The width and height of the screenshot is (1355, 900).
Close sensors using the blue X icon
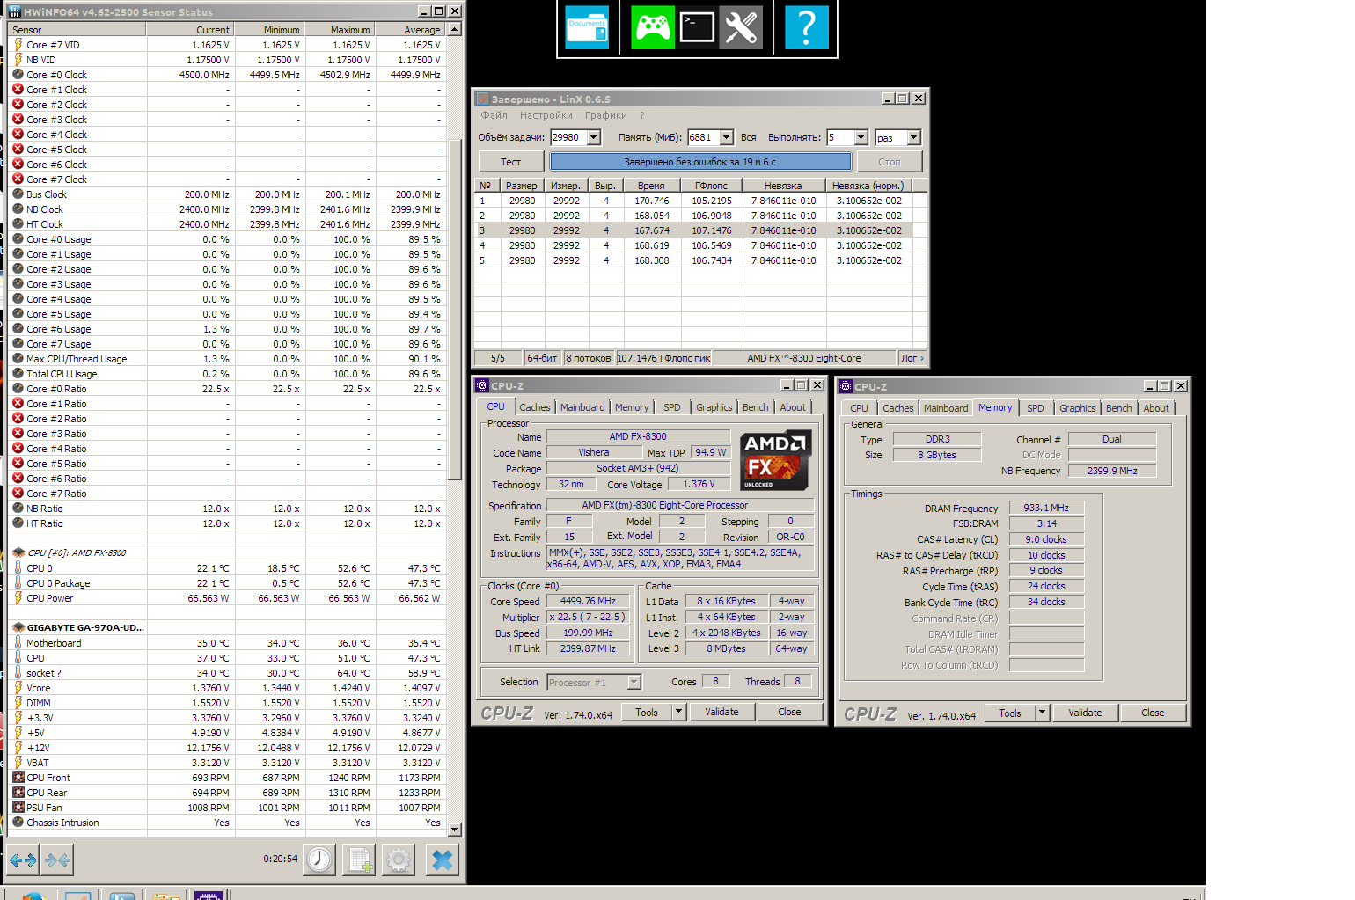[x=443, y=860]
